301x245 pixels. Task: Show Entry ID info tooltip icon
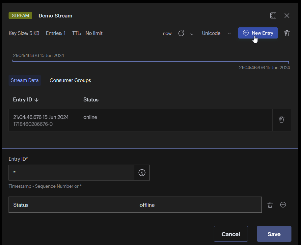pos(142,173)
